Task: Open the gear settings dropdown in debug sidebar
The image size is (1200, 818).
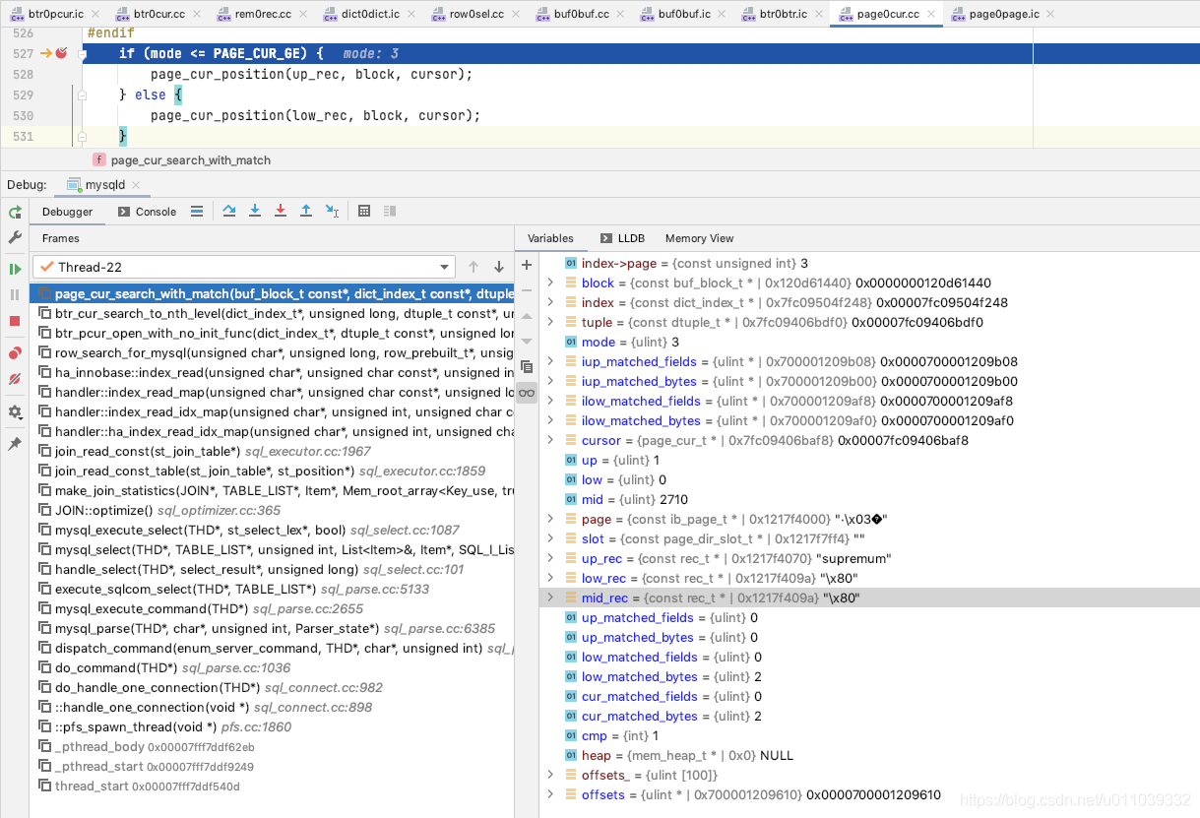Action: click(x=15, y=412)
